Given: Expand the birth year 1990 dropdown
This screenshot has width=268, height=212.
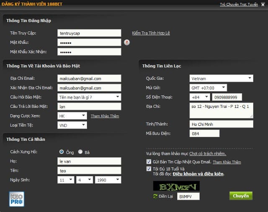Looking at the screenshot, I should (x=108, y=179).
